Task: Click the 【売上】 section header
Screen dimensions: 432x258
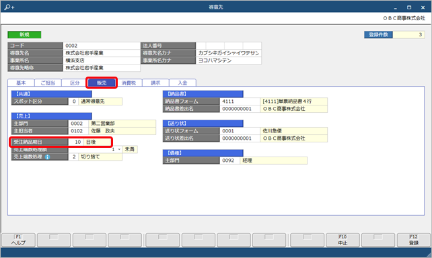Action: tap(52, 116)
